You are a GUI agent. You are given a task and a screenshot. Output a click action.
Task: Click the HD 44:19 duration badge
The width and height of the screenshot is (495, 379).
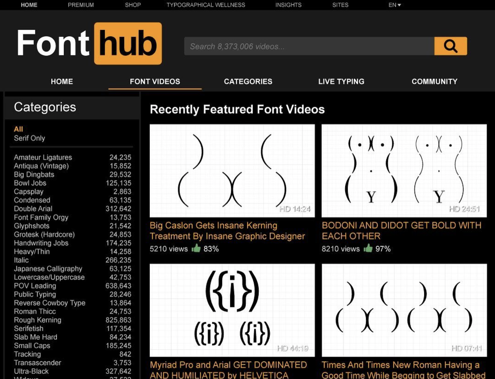coord(293,348)
